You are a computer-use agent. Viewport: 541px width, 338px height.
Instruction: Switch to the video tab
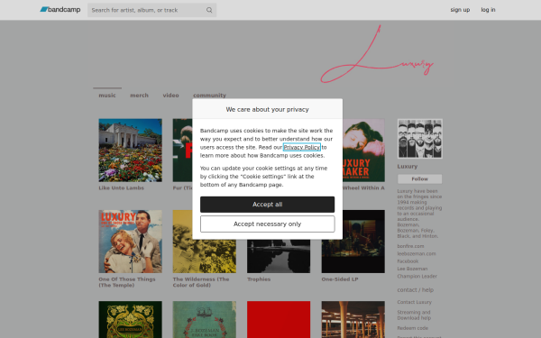[x=170, y=96]
